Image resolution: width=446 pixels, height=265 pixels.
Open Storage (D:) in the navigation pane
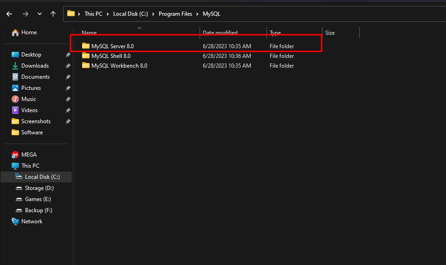point(39,188)
